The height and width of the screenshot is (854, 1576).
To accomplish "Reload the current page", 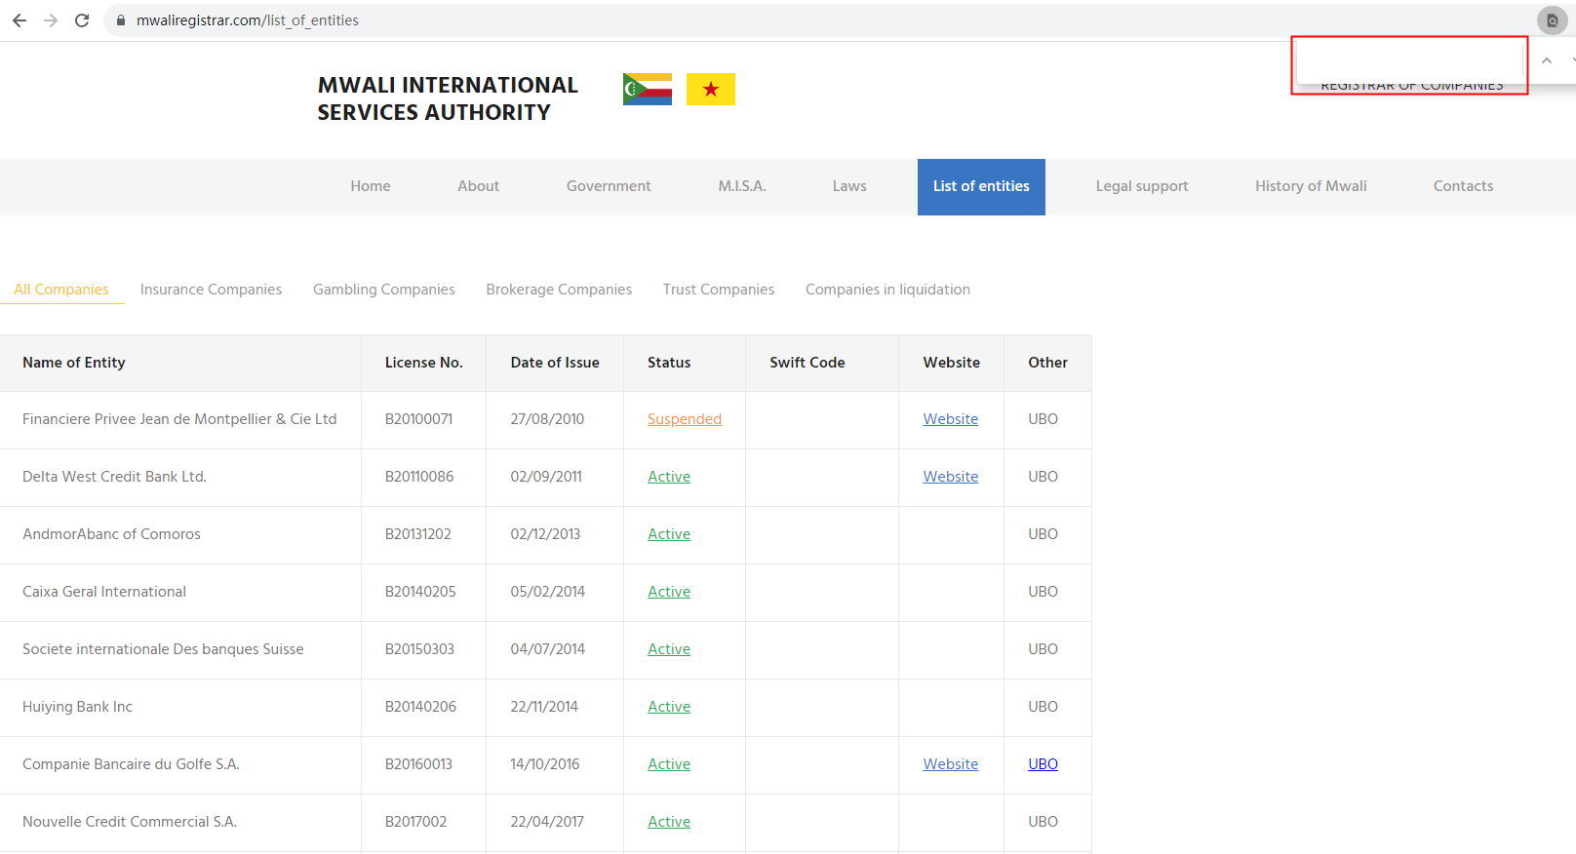I will click(x=82, y=20).
